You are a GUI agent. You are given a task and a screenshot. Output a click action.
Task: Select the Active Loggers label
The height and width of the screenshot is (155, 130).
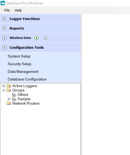point(25,86)
